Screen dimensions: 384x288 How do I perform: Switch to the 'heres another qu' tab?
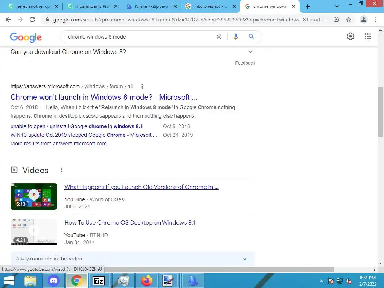33,6
